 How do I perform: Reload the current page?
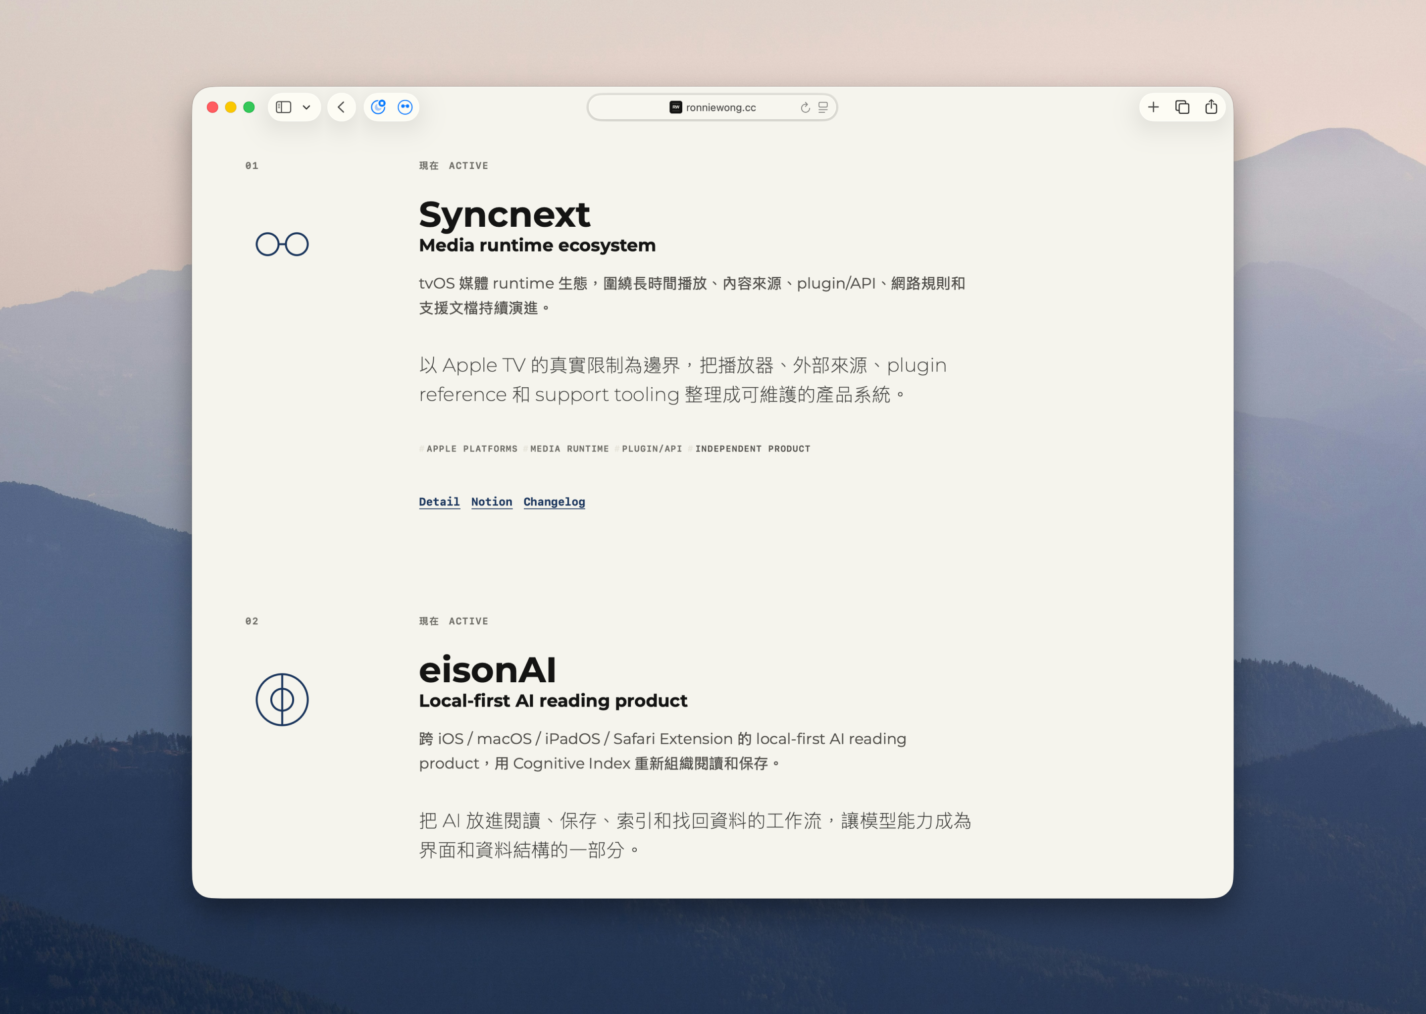coord(806,107)
